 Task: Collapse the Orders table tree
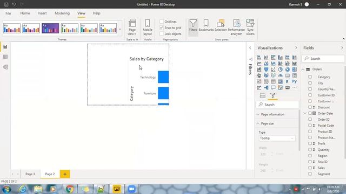click(303, 70)
